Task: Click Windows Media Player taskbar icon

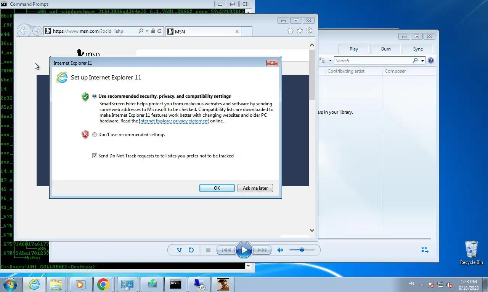Action: pos(80,284)
